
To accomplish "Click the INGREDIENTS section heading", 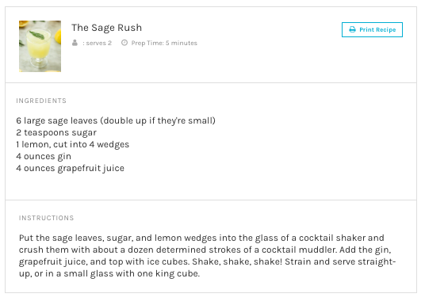I will click(x=41, y=101).
